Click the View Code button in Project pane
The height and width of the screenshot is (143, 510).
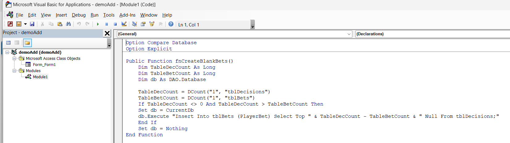(8, 43)
